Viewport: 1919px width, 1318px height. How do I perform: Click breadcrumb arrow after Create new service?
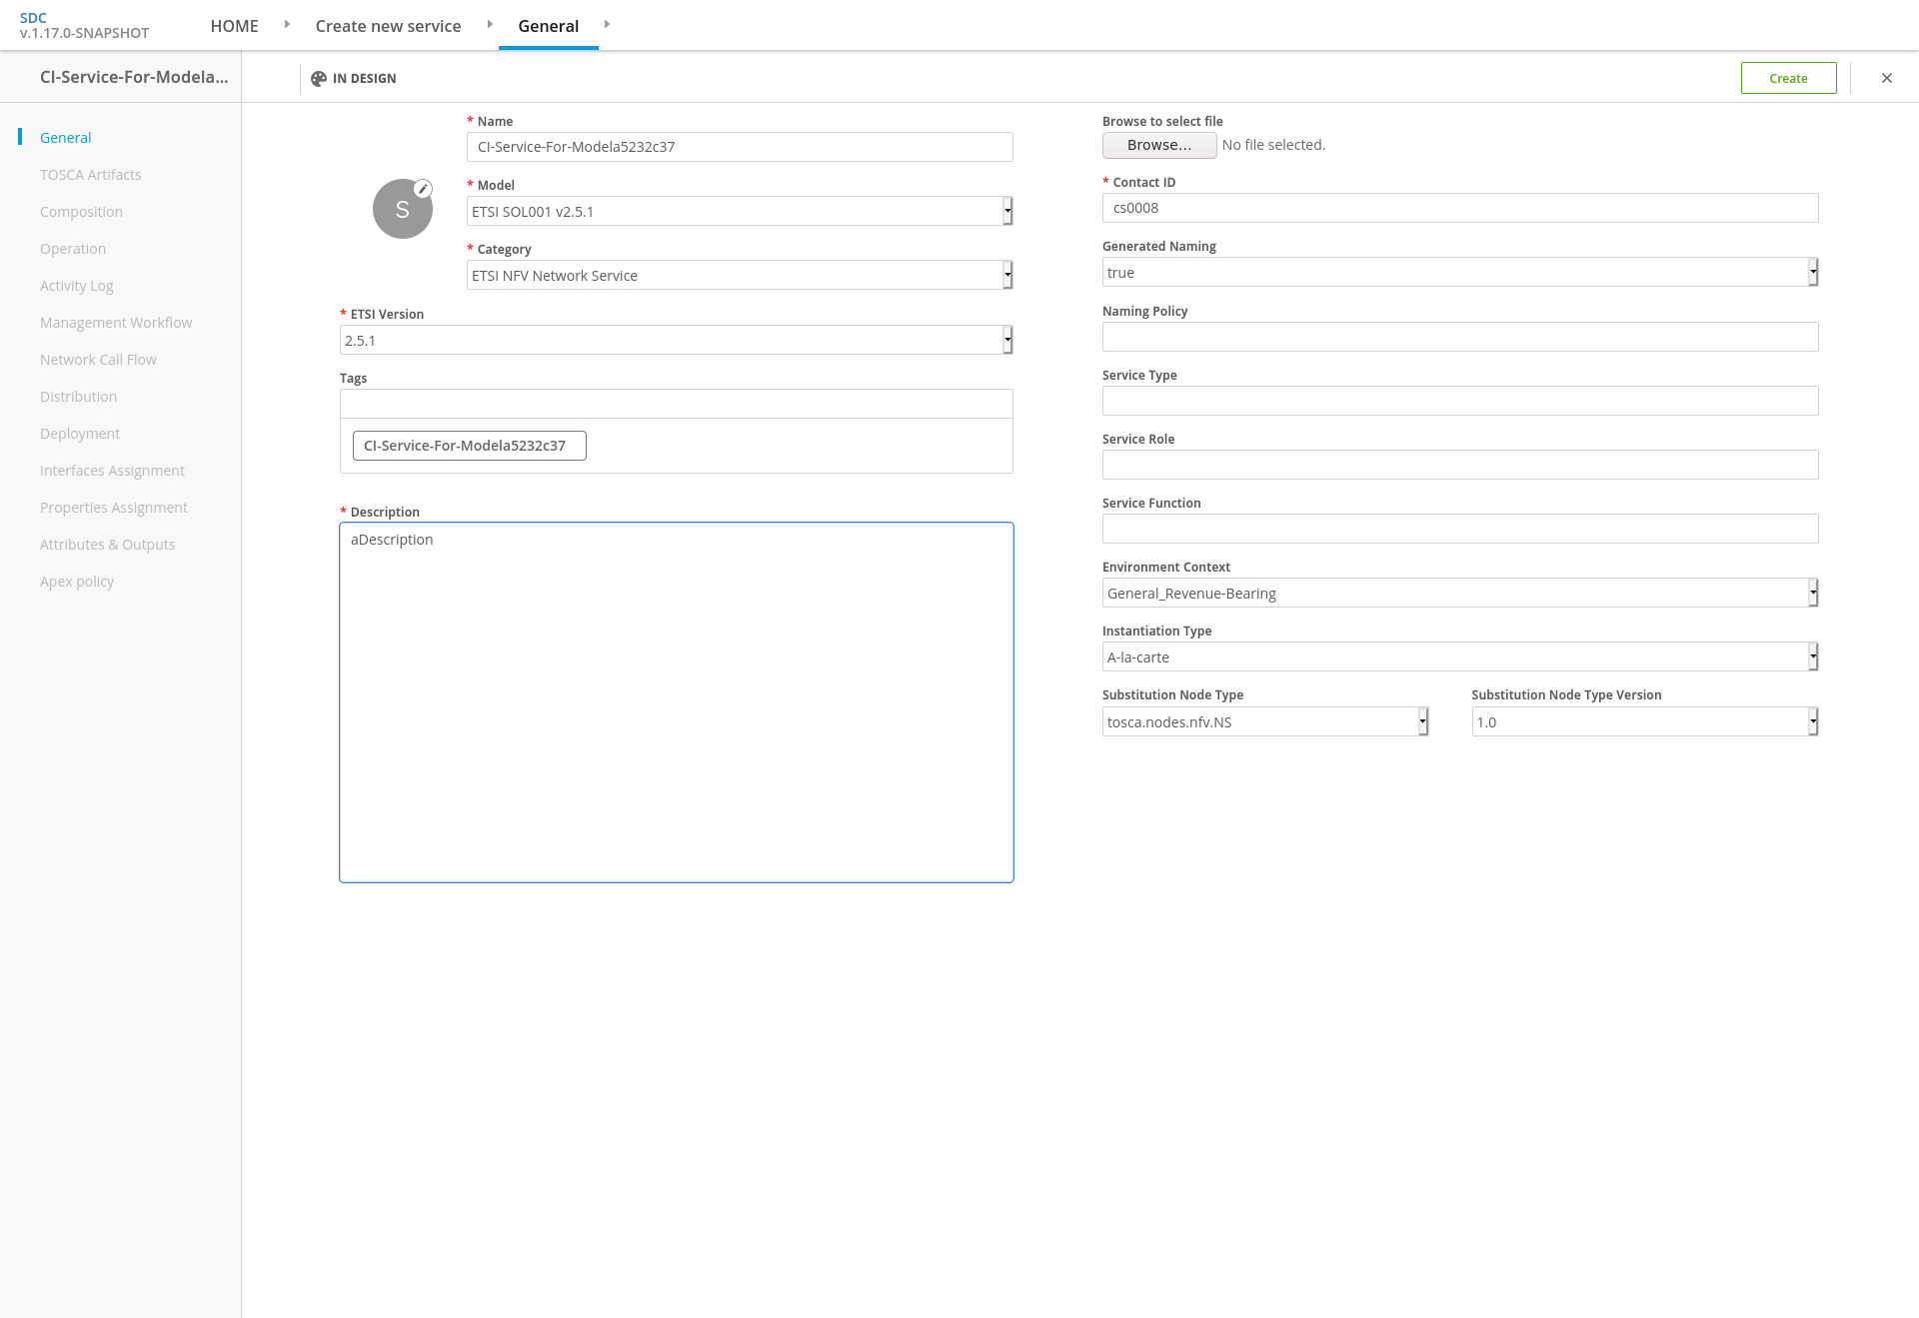(x=490, y=24)
